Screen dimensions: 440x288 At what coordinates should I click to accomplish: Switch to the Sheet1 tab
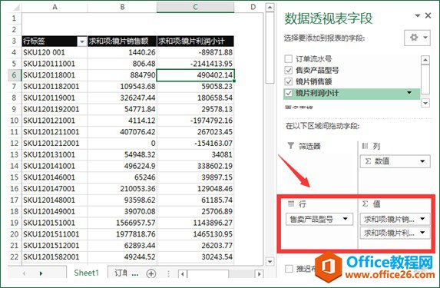[87, 273]
